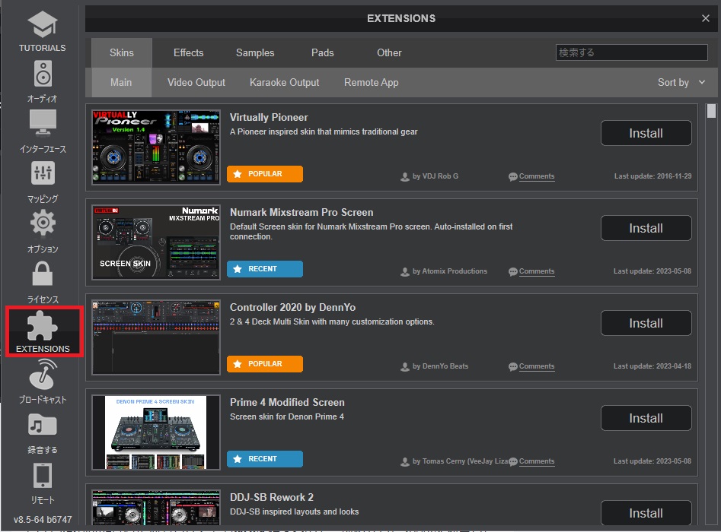
Task: Open the Record music folder icon
Action: [43, 425]
